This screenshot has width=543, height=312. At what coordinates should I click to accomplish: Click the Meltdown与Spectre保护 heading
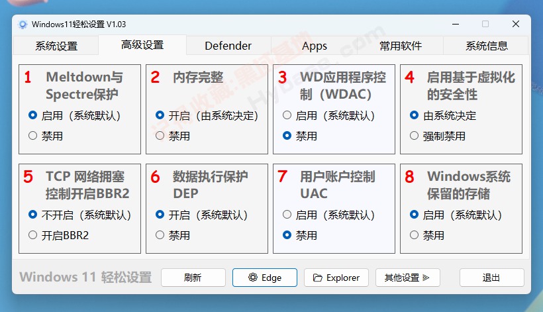coord(84,85)
